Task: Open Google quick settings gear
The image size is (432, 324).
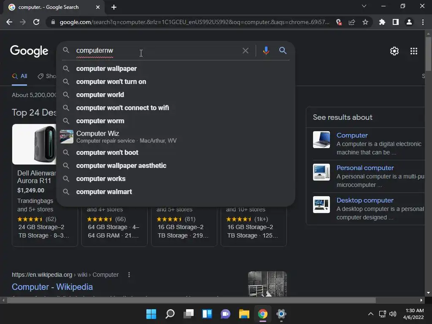Action: click(394, 51)
